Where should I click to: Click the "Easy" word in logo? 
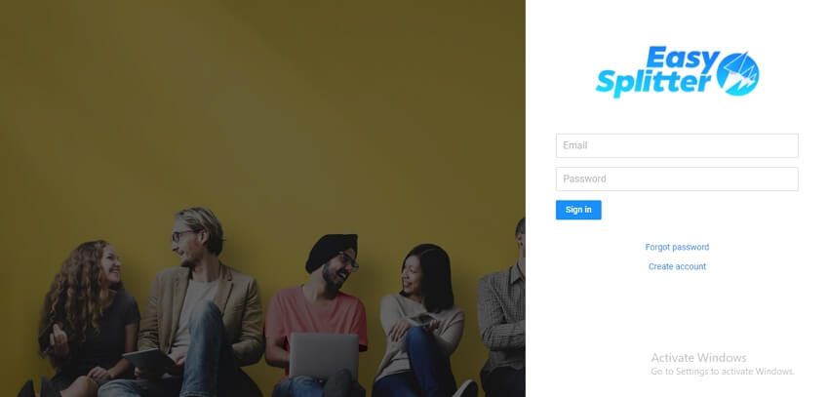pyautogui.click(x=683, y=58)
